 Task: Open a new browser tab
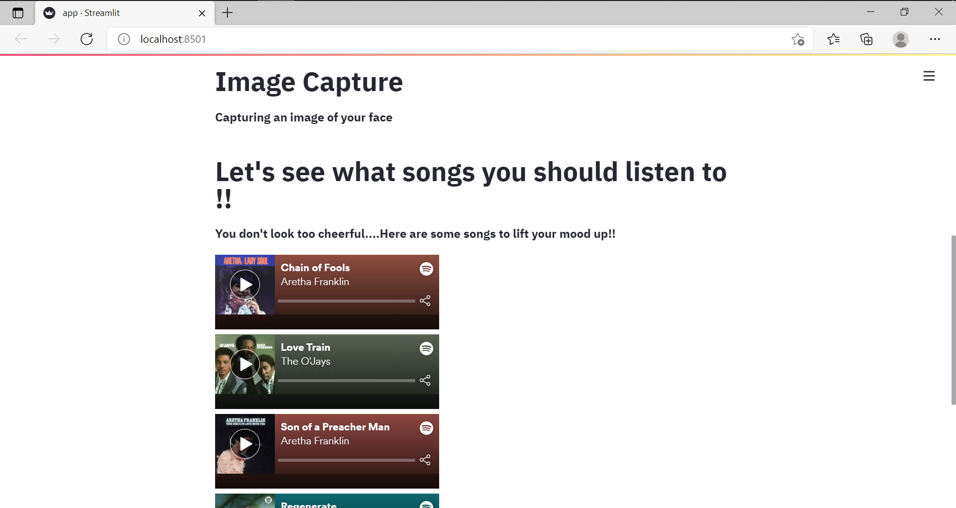(228, 13)
